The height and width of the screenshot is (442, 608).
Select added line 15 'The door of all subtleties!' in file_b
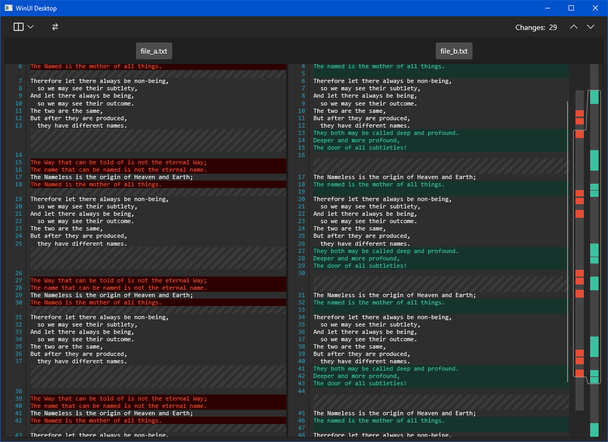[441, 148]
